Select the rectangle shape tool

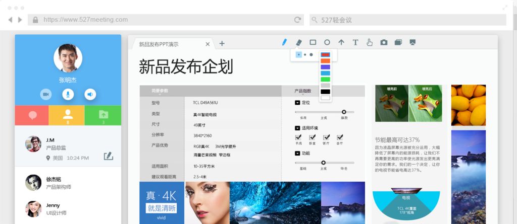(313, 42)
